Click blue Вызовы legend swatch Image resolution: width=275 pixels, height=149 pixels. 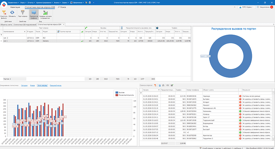[117, 92]
